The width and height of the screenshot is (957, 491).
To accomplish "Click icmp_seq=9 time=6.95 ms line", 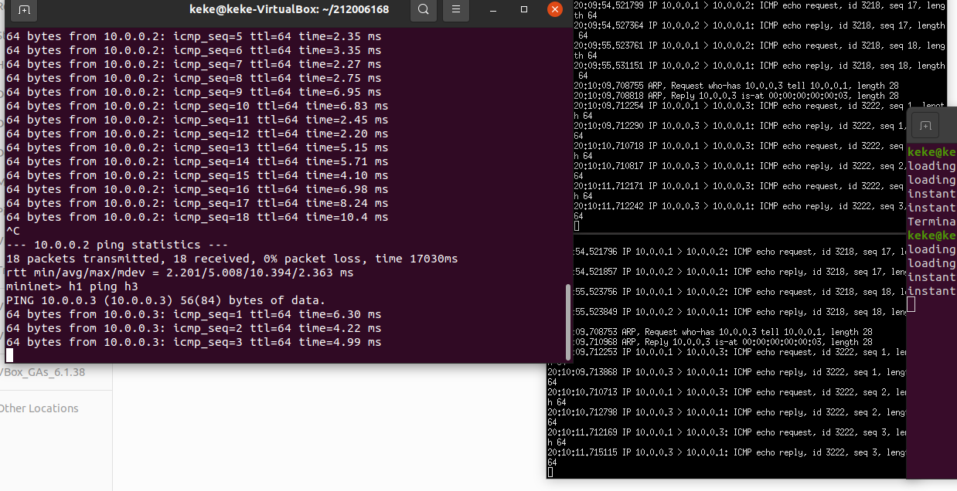I will pos(193,92).
